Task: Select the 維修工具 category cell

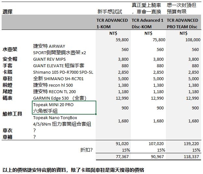Action: (12, 114)
